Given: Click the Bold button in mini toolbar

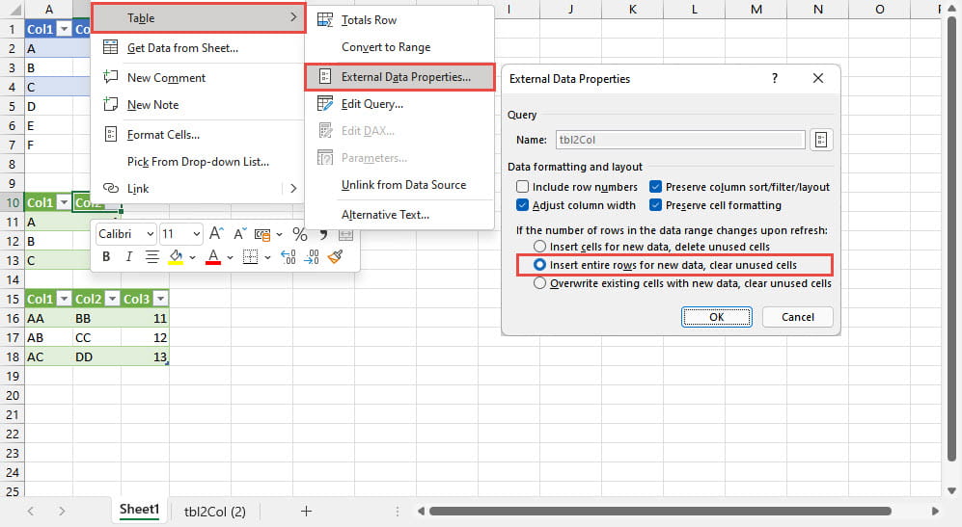Looking at the screenshot, I should (x=105, y=256).
